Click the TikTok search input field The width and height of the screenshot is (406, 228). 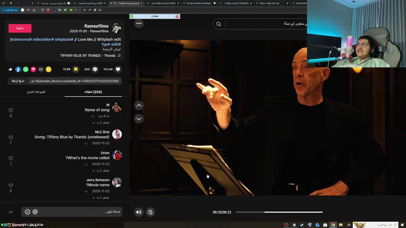[266, 24]
